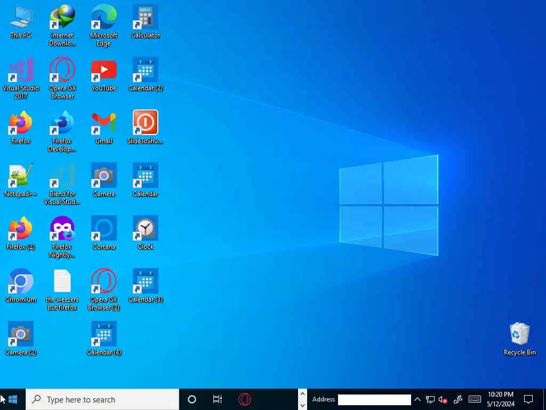The width and height of the screenshot is (546, 410).
Task: Open the muted volume tray icon
Action: (443, 399)
